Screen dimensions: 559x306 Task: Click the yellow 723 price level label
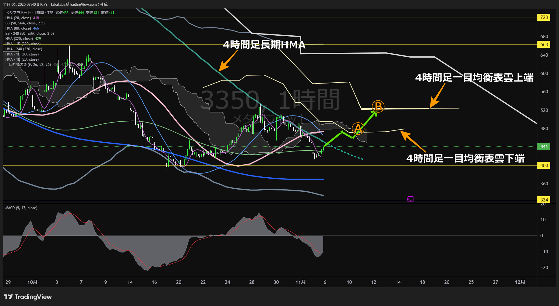[x=544, y=17]
